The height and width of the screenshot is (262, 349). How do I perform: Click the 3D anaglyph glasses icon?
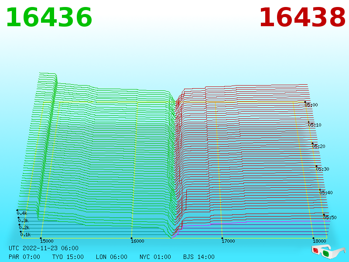[328, 252]
